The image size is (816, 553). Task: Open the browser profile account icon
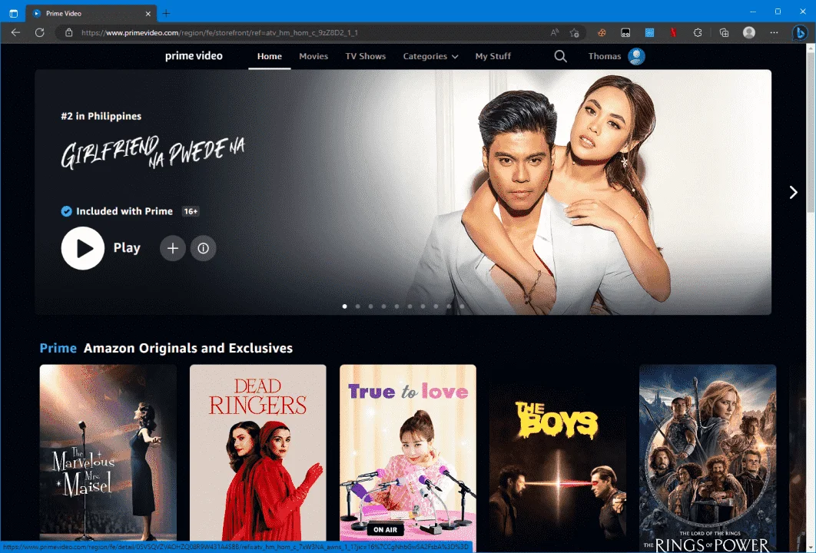749,32
